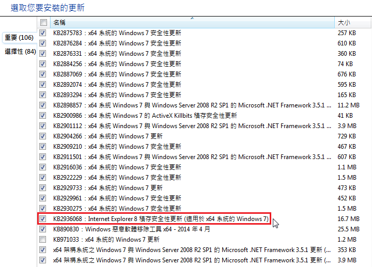Viewport: 372px width, 267px height.
Task: Select the KB2893294 security update row text
Action: pyautogui.click(x=117, y=95)
